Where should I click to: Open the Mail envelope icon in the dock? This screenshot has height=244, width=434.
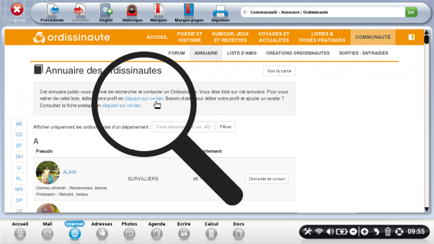coord(47,234)
